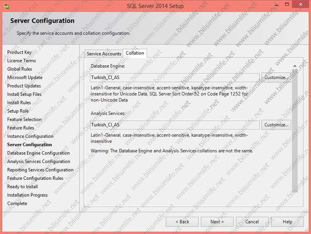Viewport: 311px width, 234px height.
Task: Click the 'Server Configuration' page heading
Action: pyautogui.click(x=42, y=21)
